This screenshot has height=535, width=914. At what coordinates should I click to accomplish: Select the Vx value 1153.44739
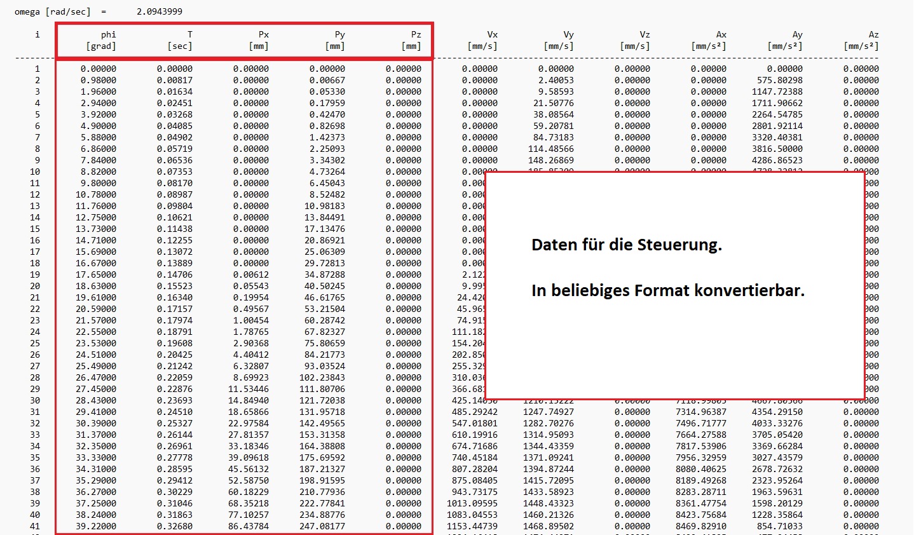coord(472,526)
